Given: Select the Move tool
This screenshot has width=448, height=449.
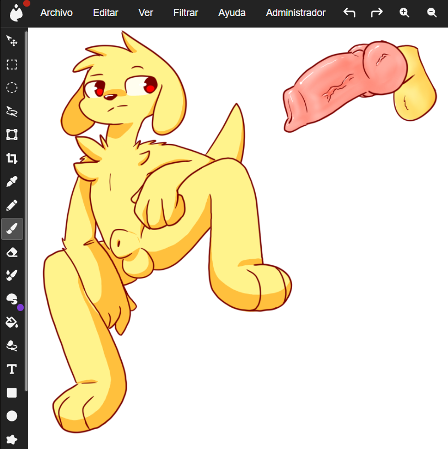Looking at the screenshot, I should click(x=12, y=41).
